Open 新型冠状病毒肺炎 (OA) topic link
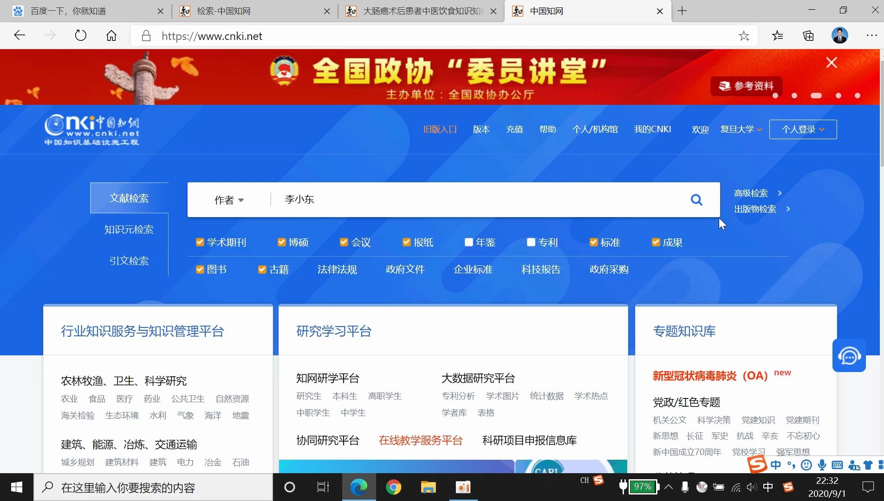The height and width of the screenshot is (501, 884). (x=710, y=376)
